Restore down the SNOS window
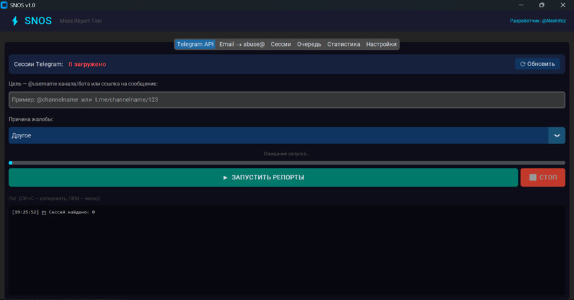The image size is (574, 300). (542, 5)
